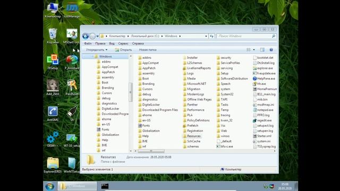Open the command prompt taskbar icon
This screenshot has height=191, width=340.
[105, 186]
